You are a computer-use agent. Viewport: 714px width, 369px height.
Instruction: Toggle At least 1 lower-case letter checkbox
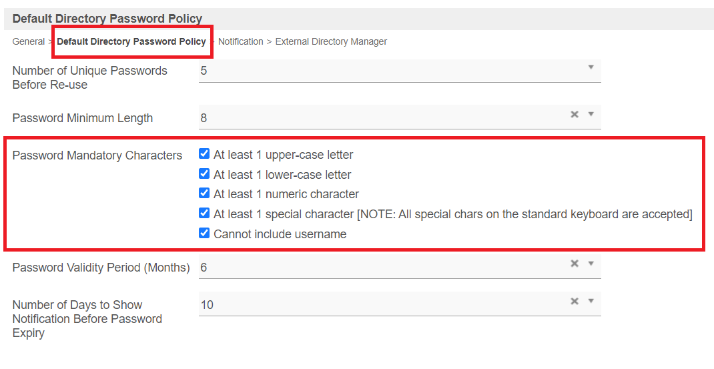tap(204, 174)
